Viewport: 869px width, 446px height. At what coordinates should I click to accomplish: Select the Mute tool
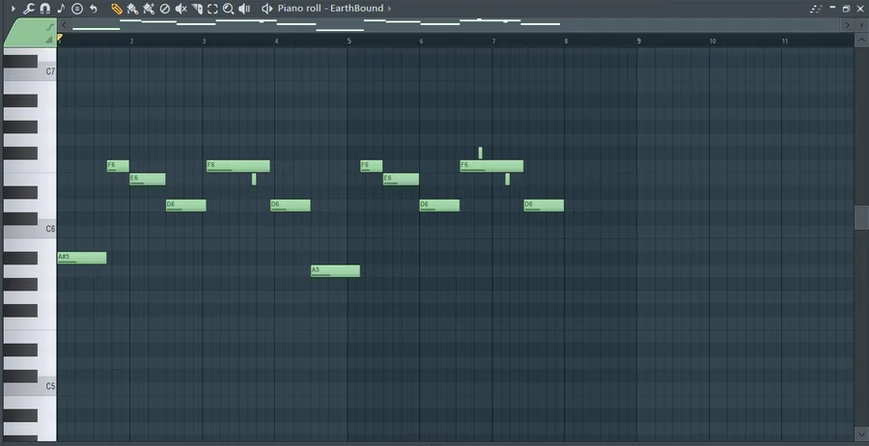181,9
